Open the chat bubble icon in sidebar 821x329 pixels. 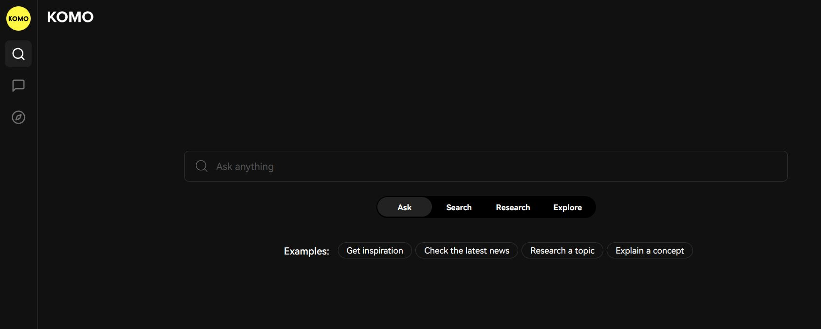19,86
